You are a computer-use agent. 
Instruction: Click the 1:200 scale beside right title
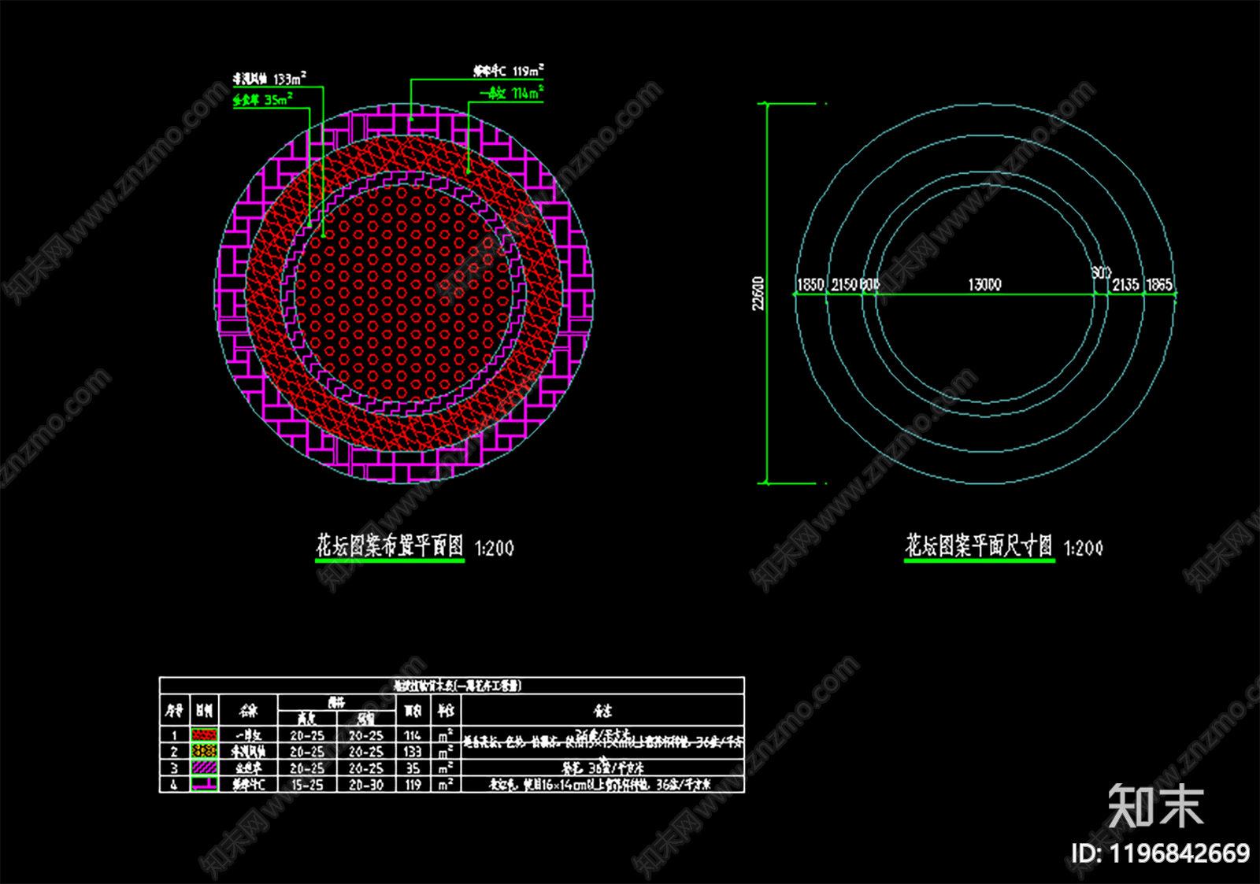click(1083, 548)
